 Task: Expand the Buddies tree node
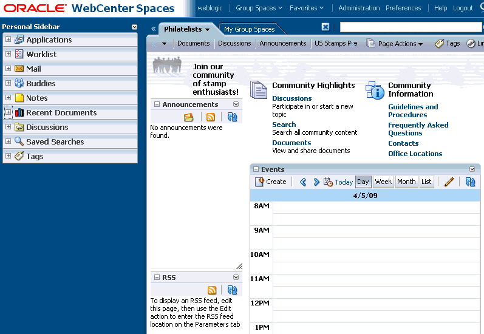[9, 83]
